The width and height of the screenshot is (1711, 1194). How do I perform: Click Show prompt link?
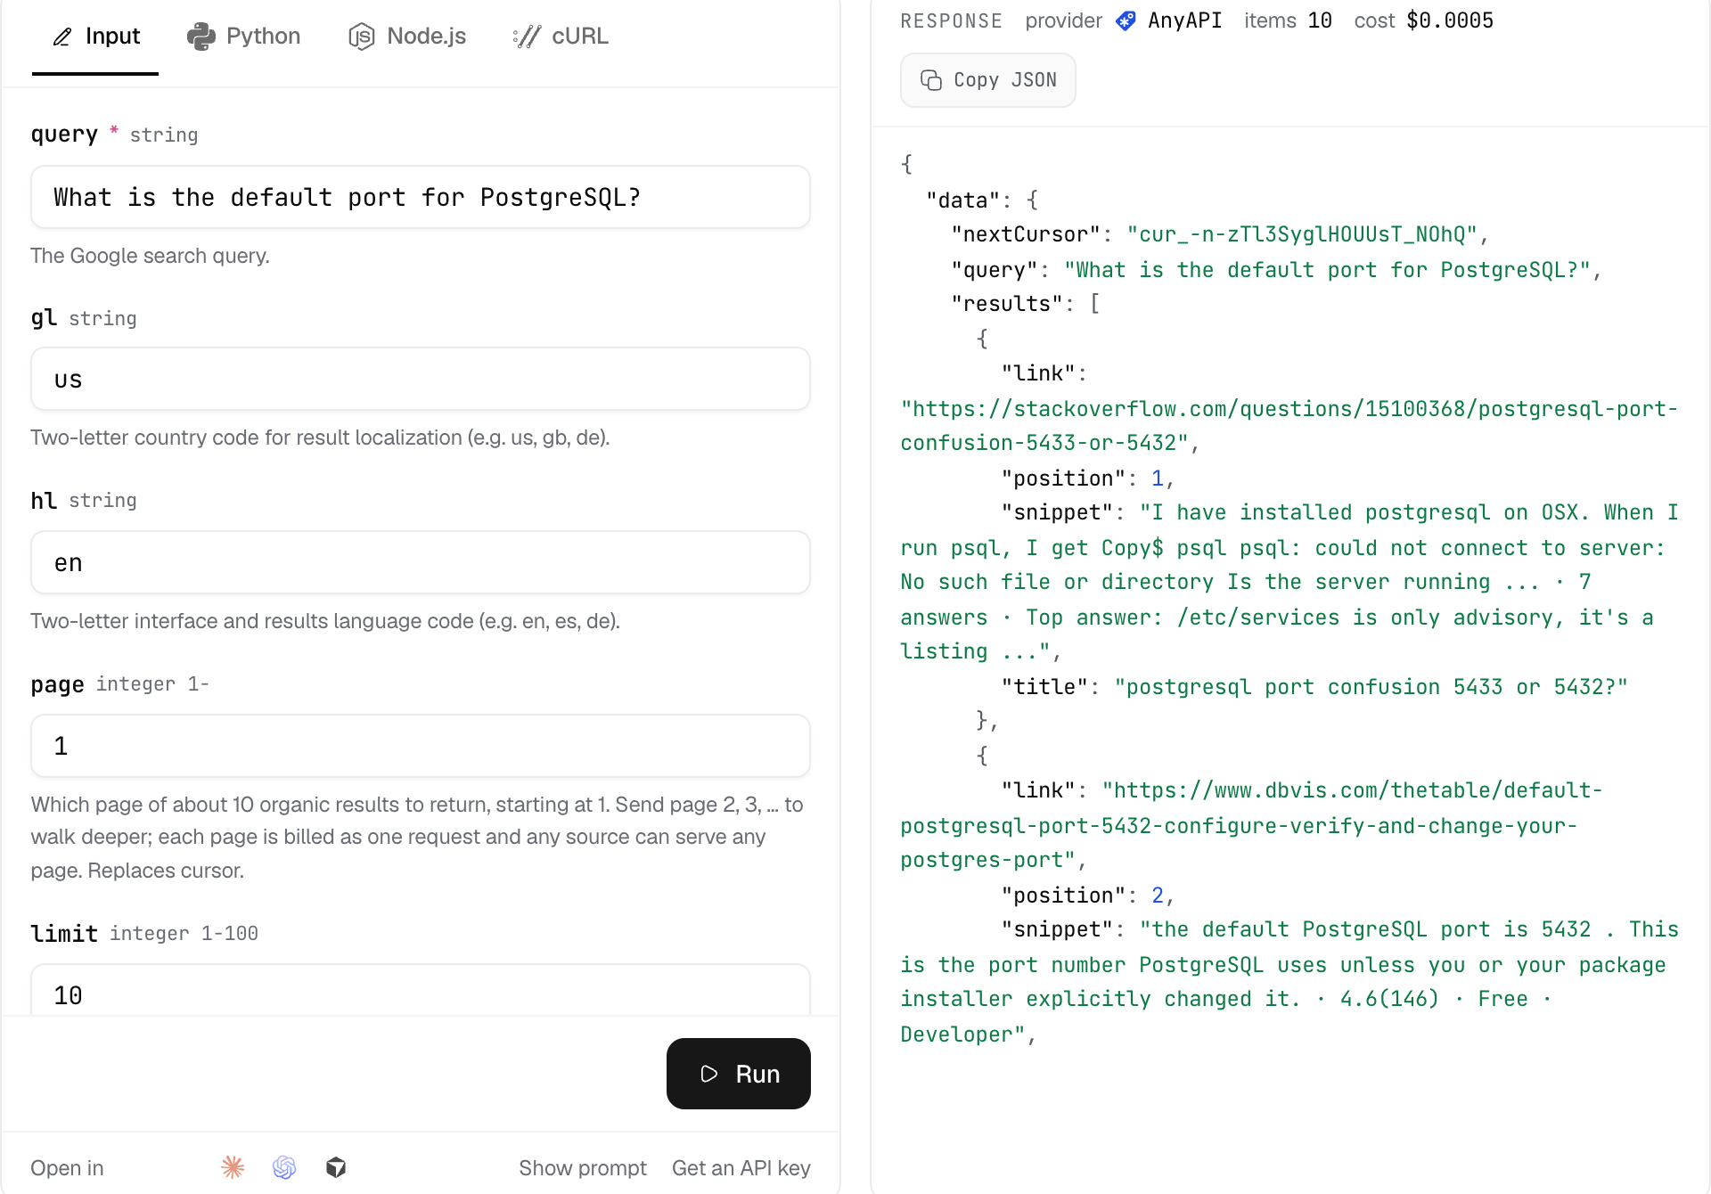583,1168
